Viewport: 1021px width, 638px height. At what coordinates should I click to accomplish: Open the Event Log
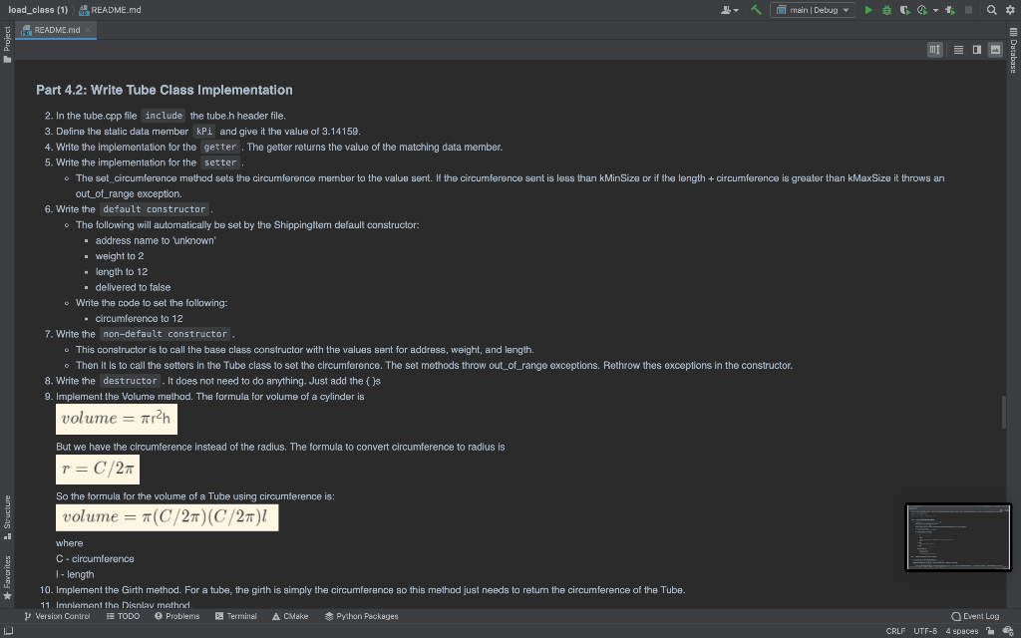[975, 616]
